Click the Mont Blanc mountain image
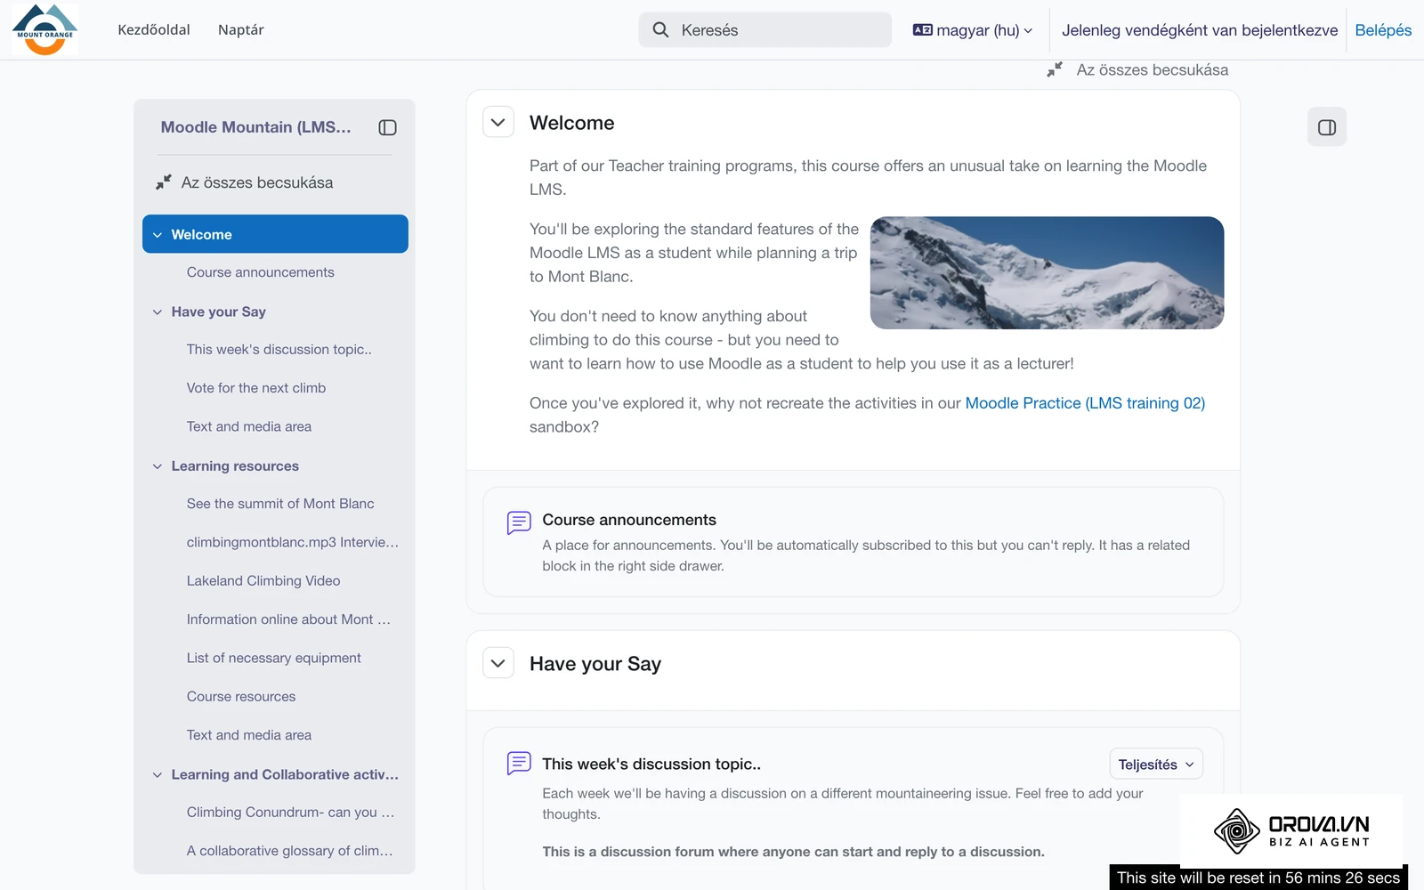1424x890 pixels. coord(1047,273)
